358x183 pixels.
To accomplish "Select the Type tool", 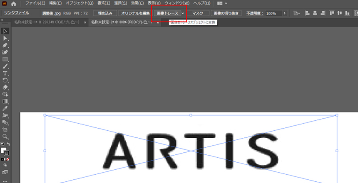I will [5, 73].
